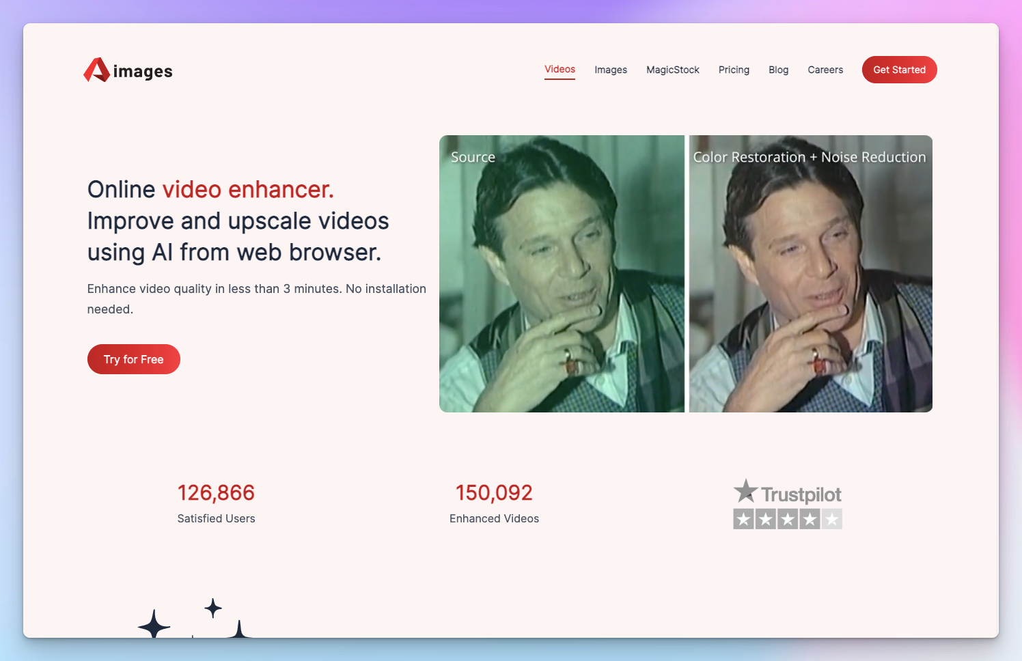Open the Videos nav tab
Viewport: 1022px width, 661px height.
click(560, 70)
